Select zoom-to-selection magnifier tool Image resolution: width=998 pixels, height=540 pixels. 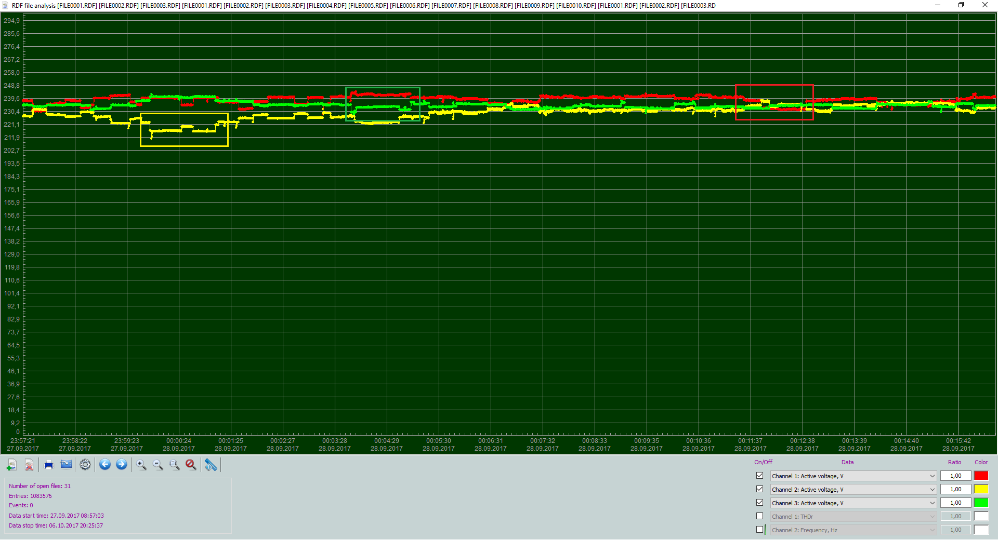coord(175,465)
